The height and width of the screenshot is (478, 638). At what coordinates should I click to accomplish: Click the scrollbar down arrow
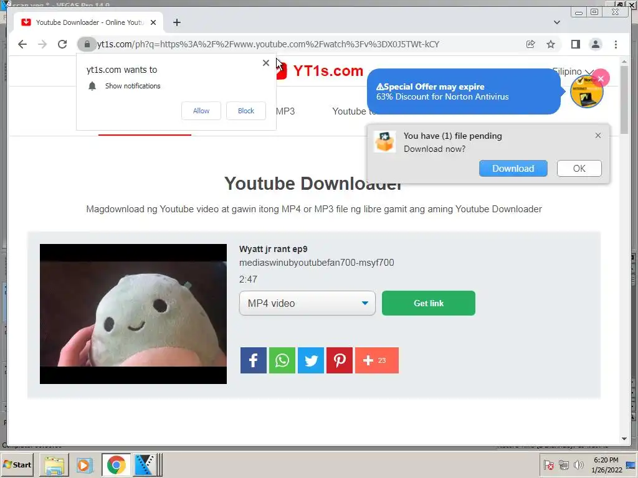(624, 439)
